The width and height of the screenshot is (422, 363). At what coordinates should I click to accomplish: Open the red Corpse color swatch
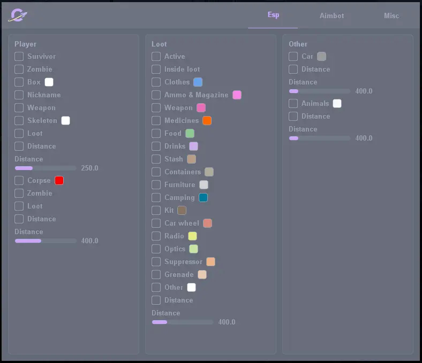(x=59, y=180)
